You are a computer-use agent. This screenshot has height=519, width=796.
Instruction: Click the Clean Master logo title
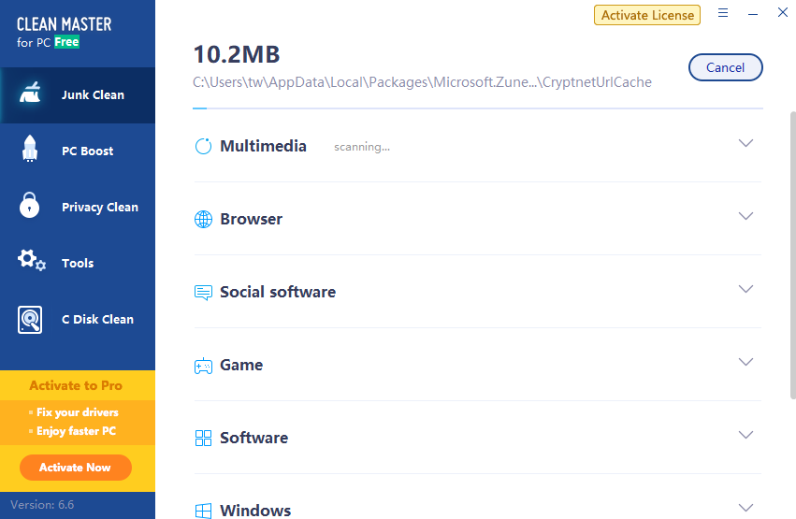point(64,24)
